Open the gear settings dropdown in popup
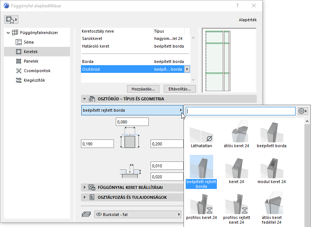 [x=303, y=111]
